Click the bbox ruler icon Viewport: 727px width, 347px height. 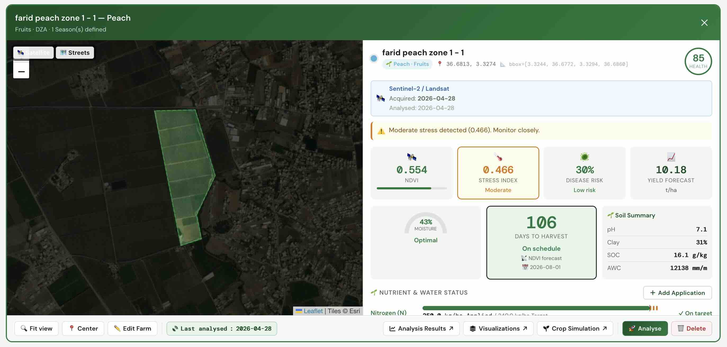(x=503, y=64)
